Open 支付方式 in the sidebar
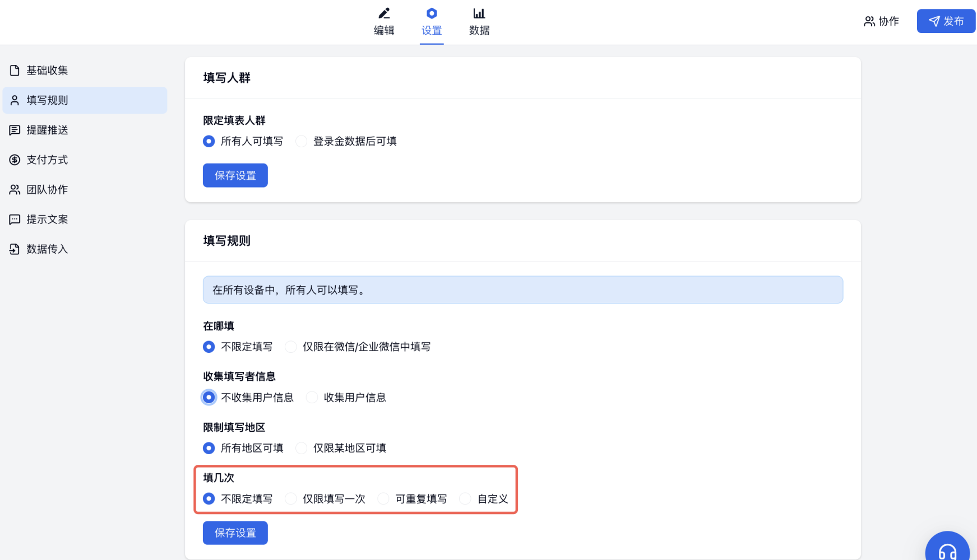This screenshot has height=560, width=977. click(85, 160)
